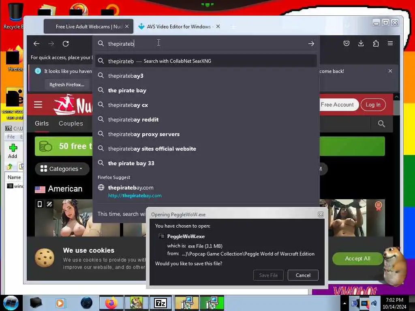Click the go arrow in the address bar
This screenshot has height=311, width=415.
click(x=311, y=44)
